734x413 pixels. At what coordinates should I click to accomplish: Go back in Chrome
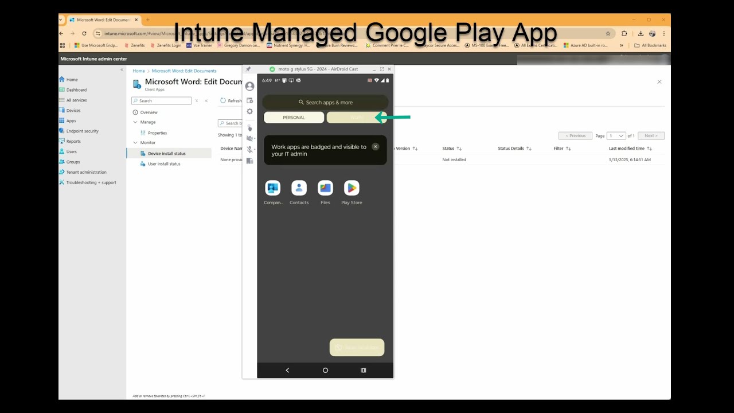[62, 33]
